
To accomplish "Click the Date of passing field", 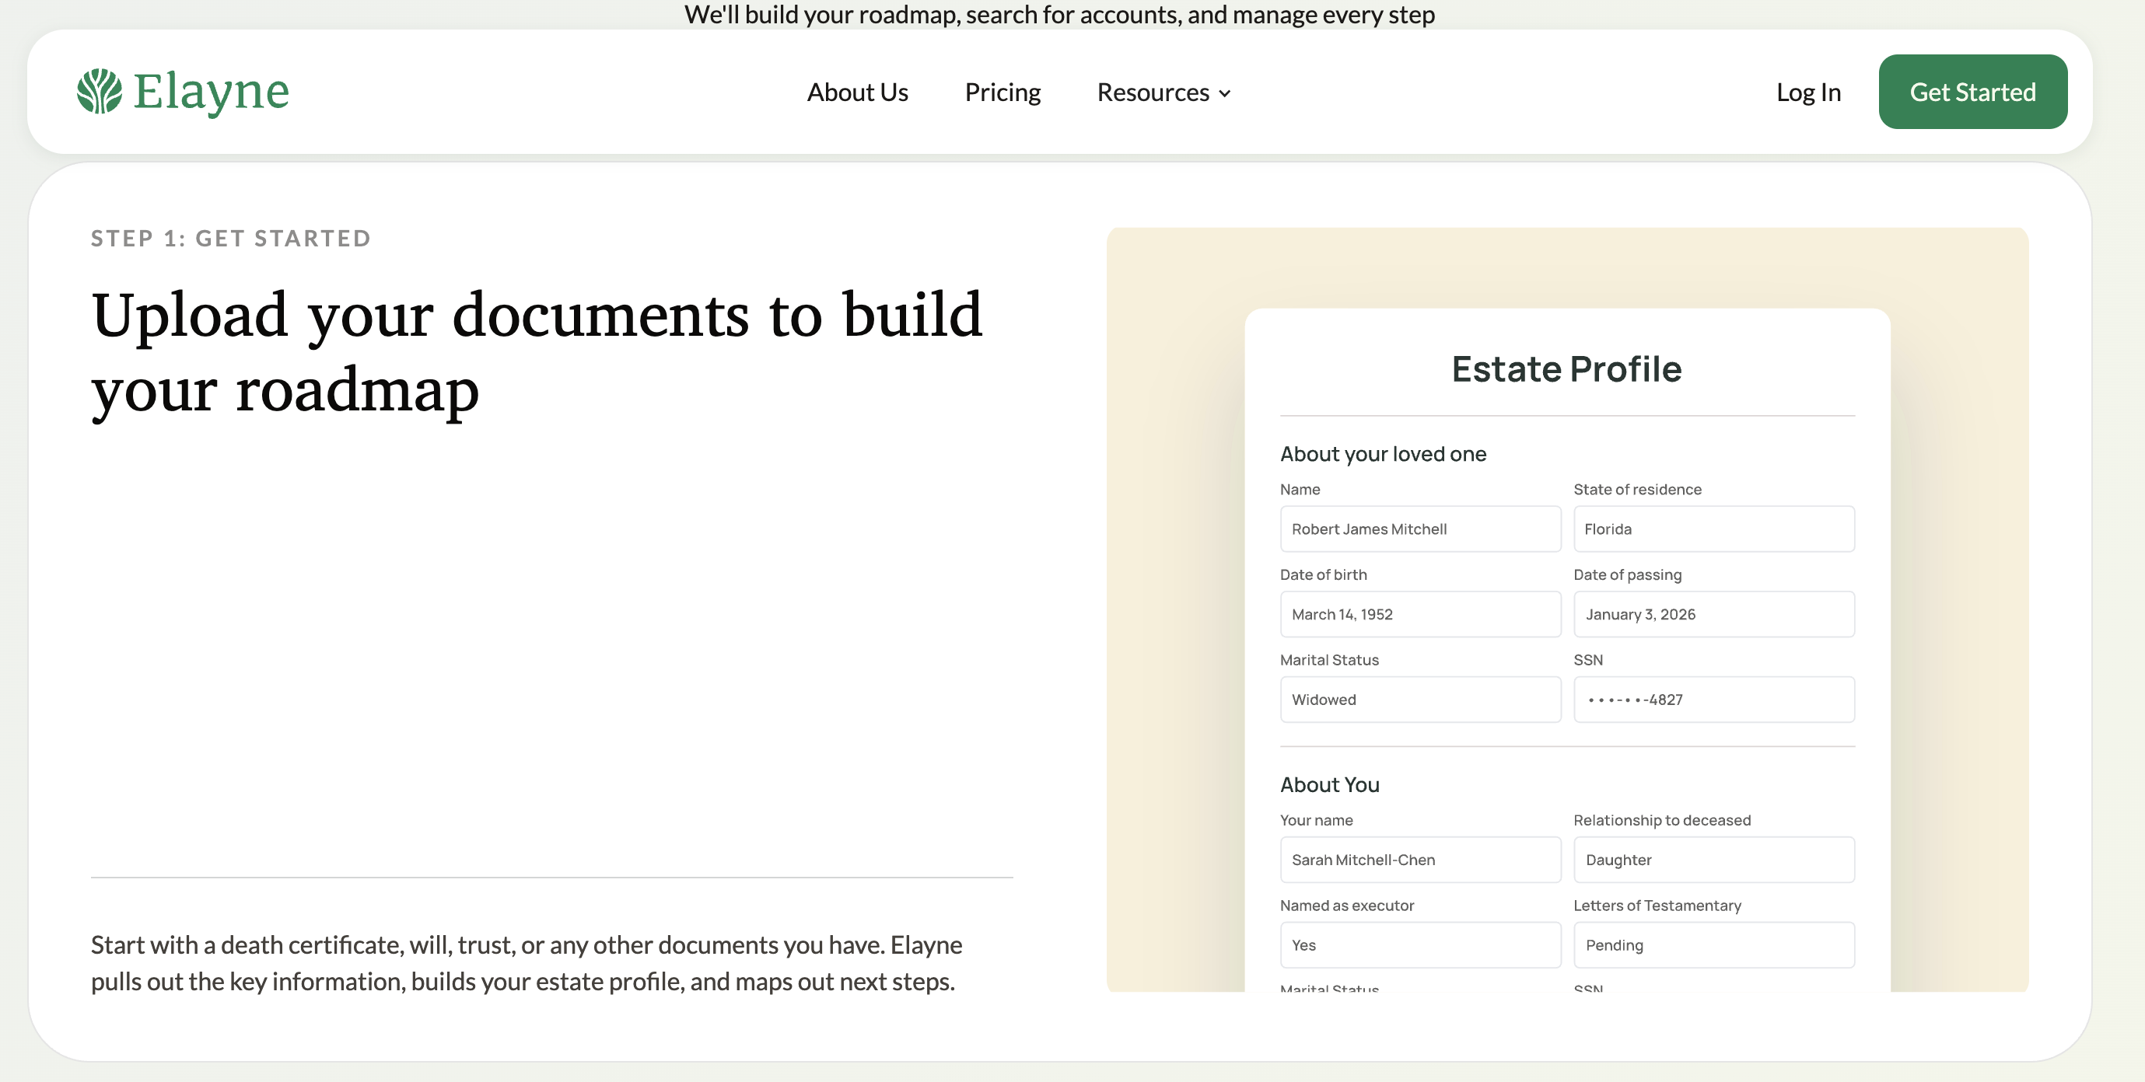I will pyautogui.click(x=1713, y=614).
